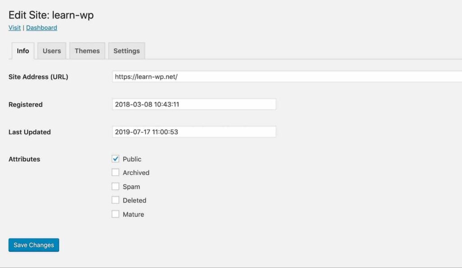Toggle Public by clicking its label text

(x=132, y=159)
